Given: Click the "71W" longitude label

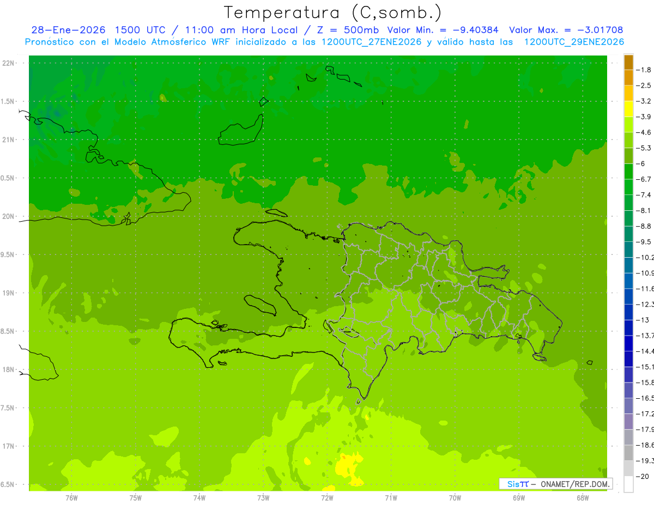Looking at the screenshot, I should [x=391, y=497].
